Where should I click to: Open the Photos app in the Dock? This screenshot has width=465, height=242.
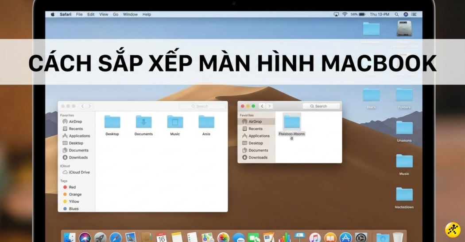click(223, 238)
